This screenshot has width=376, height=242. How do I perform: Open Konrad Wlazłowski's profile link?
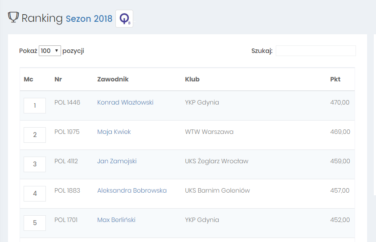point(125,102)
